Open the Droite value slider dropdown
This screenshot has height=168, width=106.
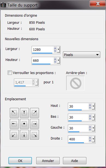93,139
